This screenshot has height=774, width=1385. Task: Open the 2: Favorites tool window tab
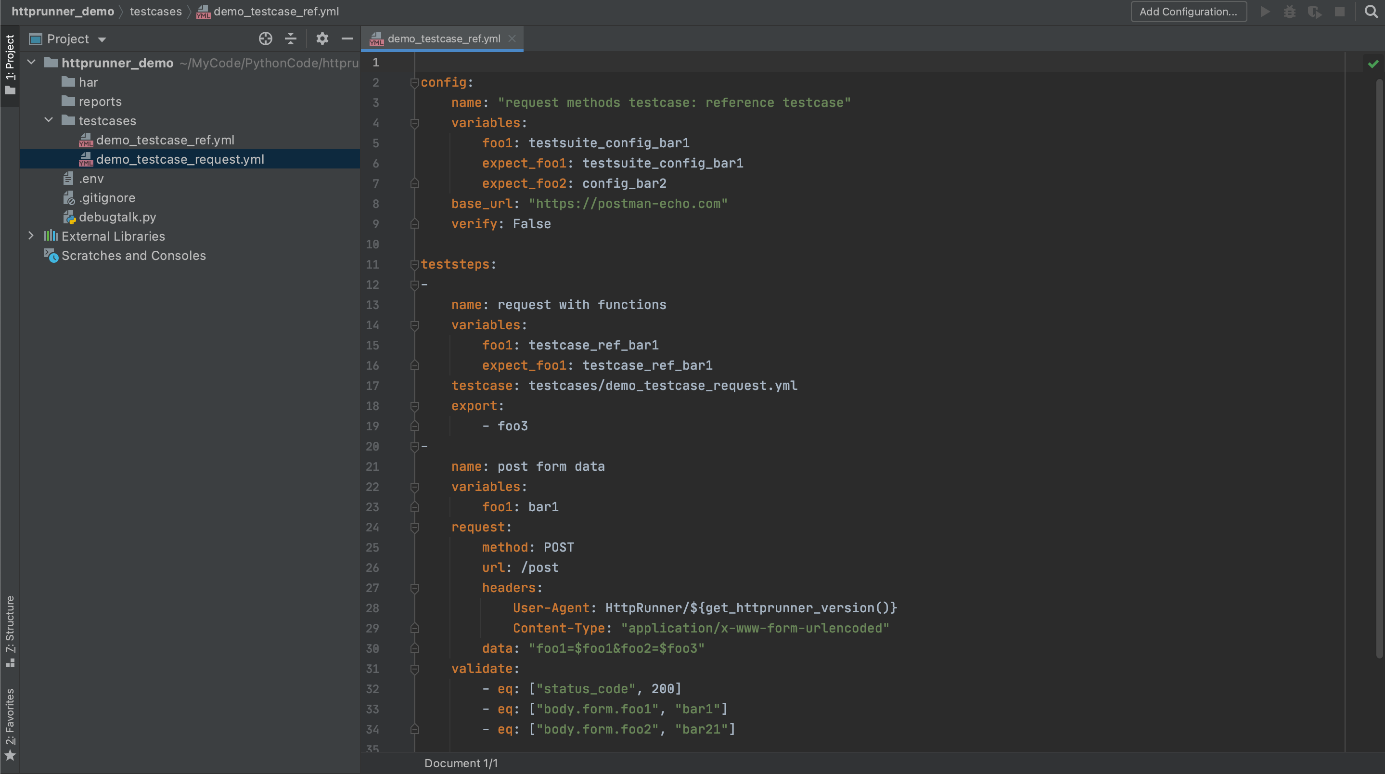(10, 724)
